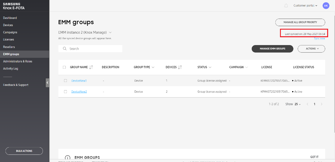Image resolution: width=335 pixels, height=162 pixels.
Task: Open the Actions dropdown button
Action: pyautogui.click(x=311, y=49)
